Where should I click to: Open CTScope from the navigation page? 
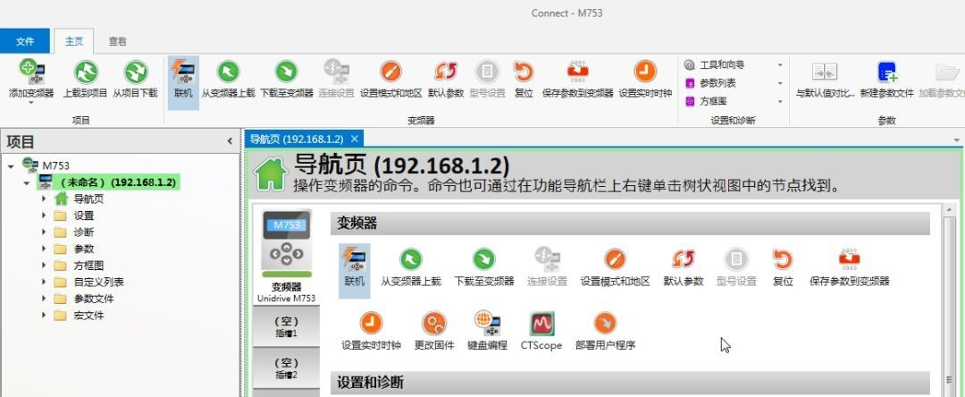tap(541, 324)
